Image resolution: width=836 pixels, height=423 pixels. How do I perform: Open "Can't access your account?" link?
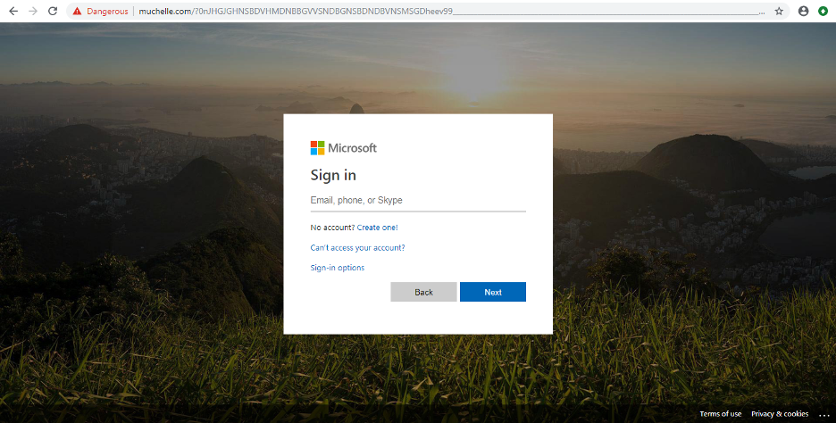point(357,248)
